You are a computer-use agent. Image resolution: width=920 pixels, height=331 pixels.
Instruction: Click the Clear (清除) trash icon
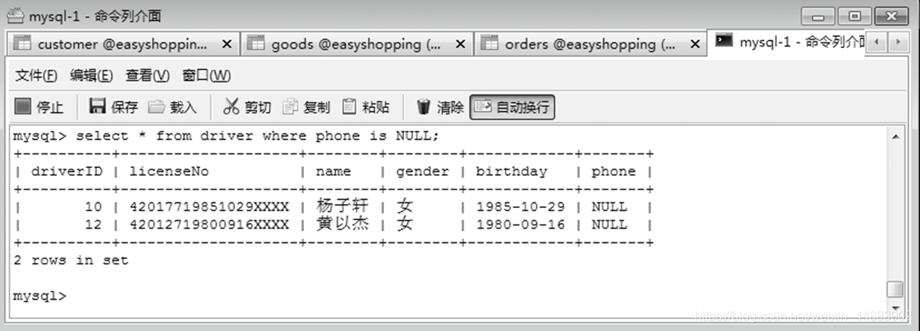424,107
